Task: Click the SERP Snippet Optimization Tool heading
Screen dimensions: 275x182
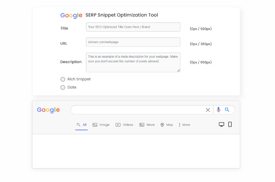Action: (x=122, y=15)
